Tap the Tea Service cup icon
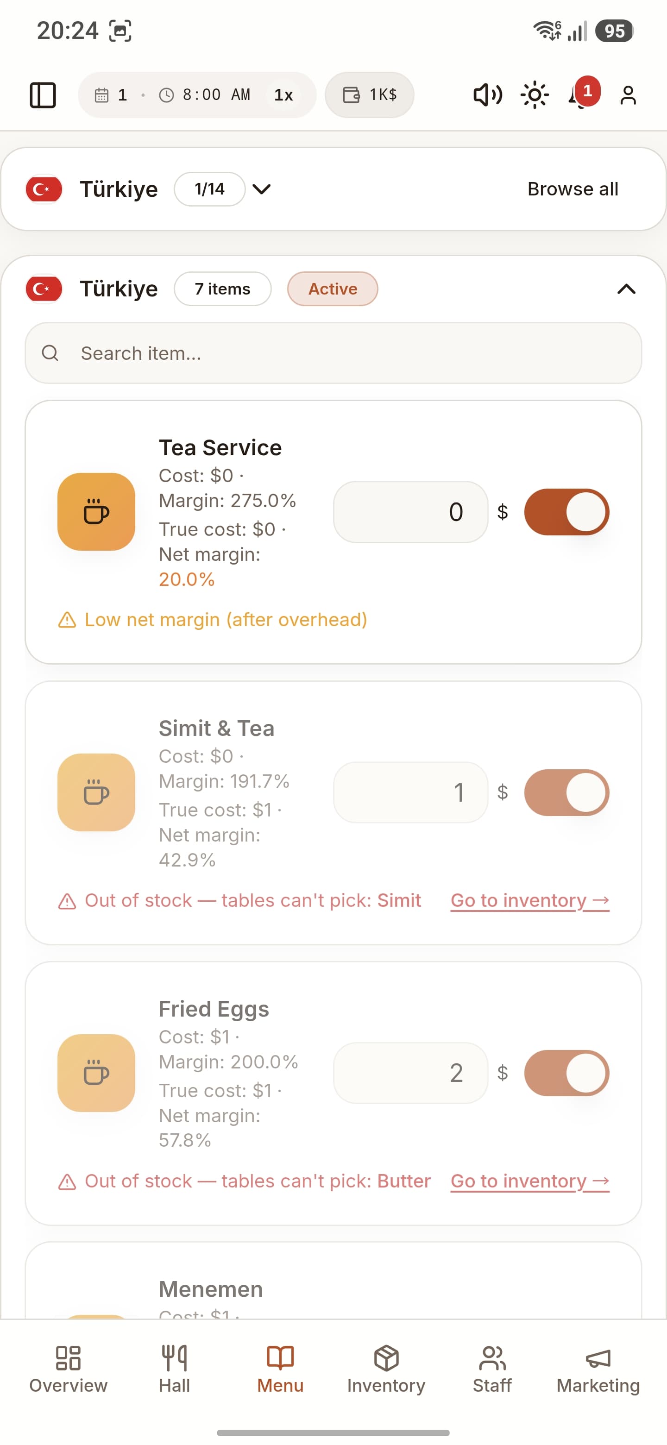This screenshot has width=667, height=1445. 96,512
